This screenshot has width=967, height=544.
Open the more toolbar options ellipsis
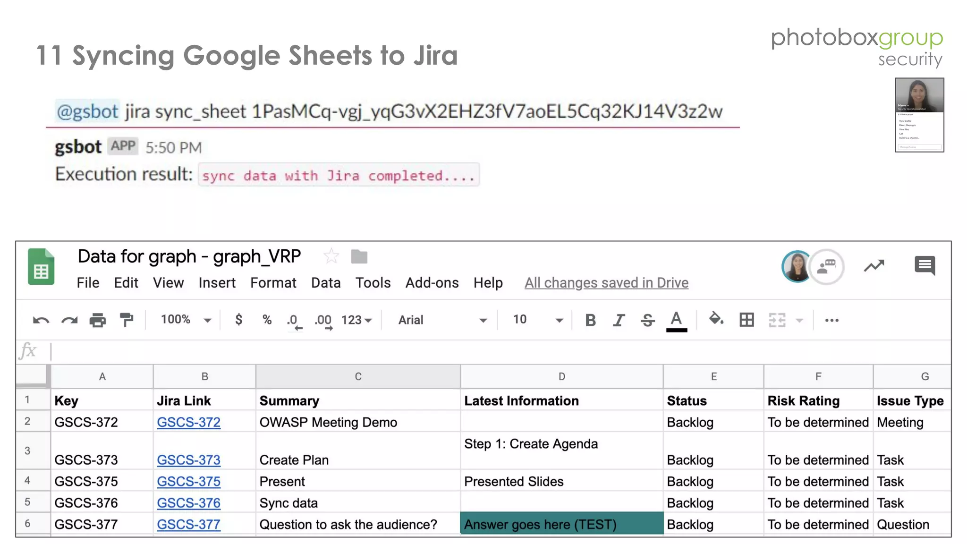[832, 320]
